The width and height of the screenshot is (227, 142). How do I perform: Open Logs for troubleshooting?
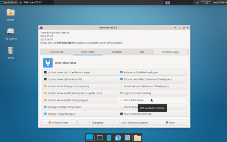click(x=152, y=93)
